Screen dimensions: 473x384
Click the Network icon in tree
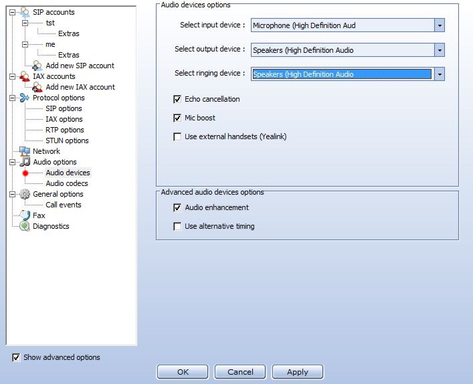click(25, 151)
